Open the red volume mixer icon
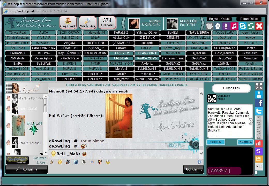Image resolution: width=269 pixels, height=186 pixels. tap(100, 162)
